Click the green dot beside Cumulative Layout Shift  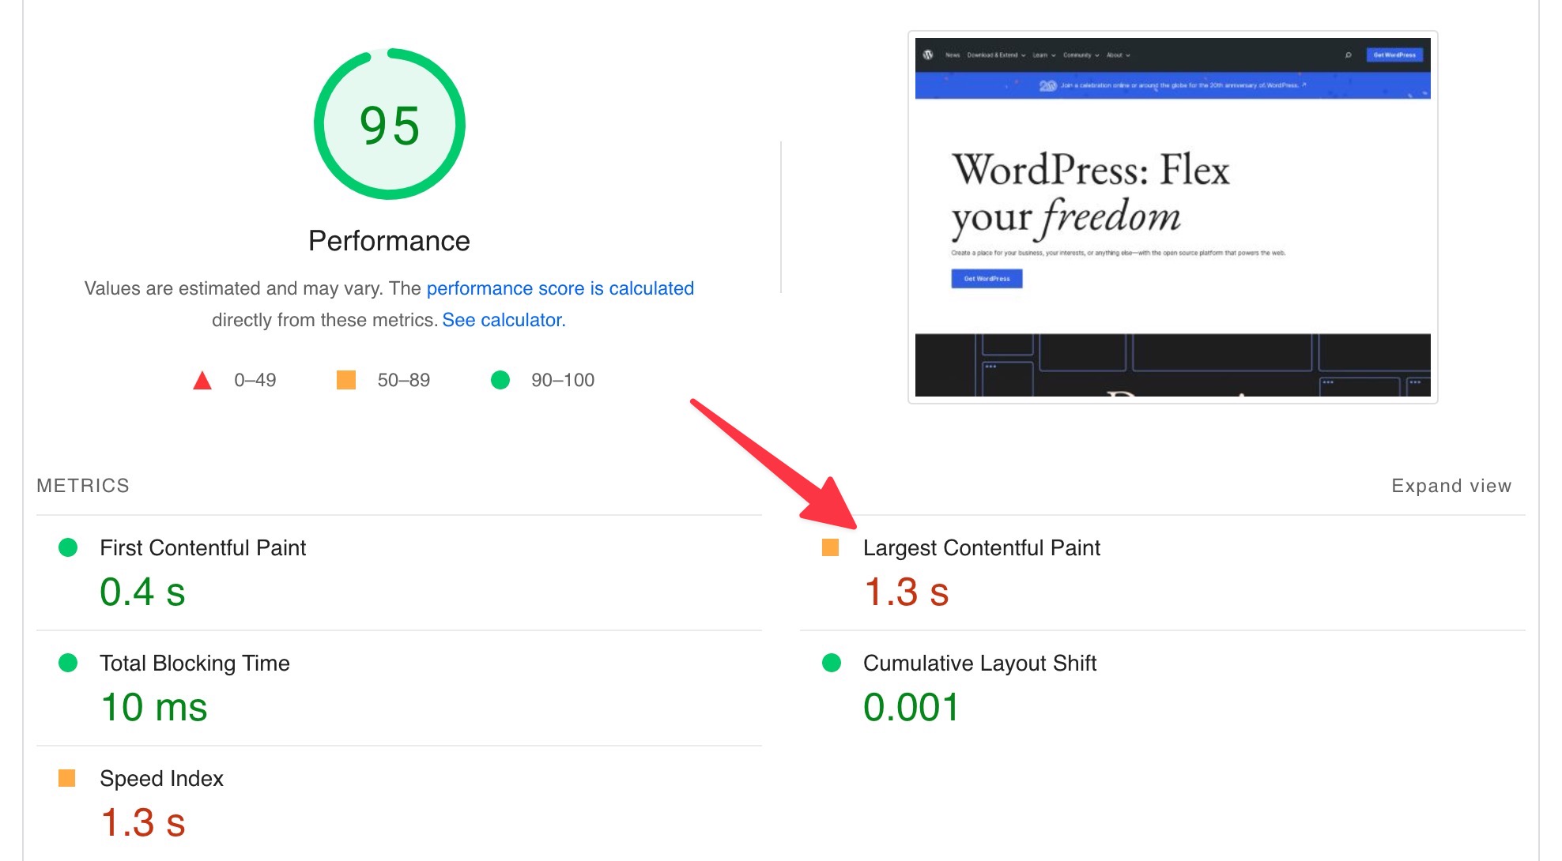(x=831, y=663)
